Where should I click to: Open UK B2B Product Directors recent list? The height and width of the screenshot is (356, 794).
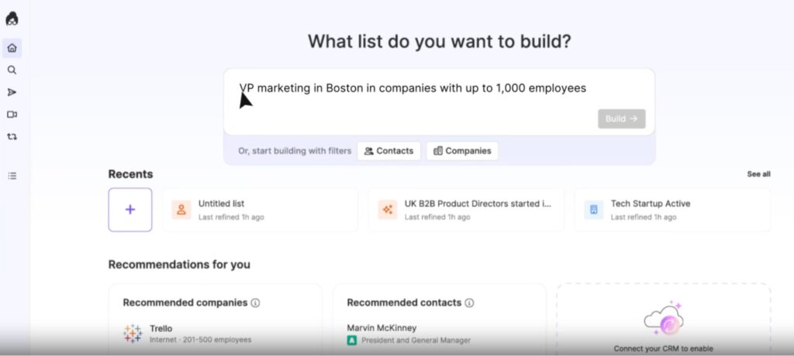(x=466, y=210)
